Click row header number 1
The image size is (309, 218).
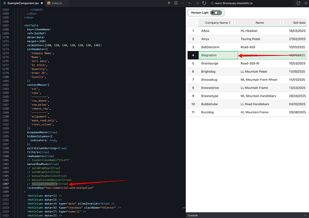[x=193, y=31]
